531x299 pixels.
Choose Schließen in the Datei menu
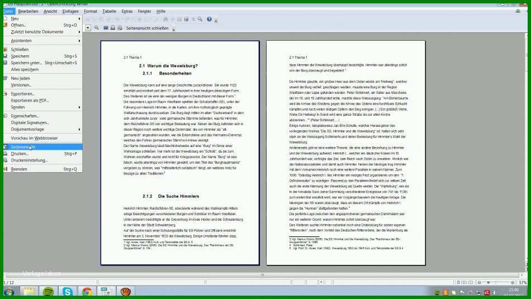click(x=42, y=49)
